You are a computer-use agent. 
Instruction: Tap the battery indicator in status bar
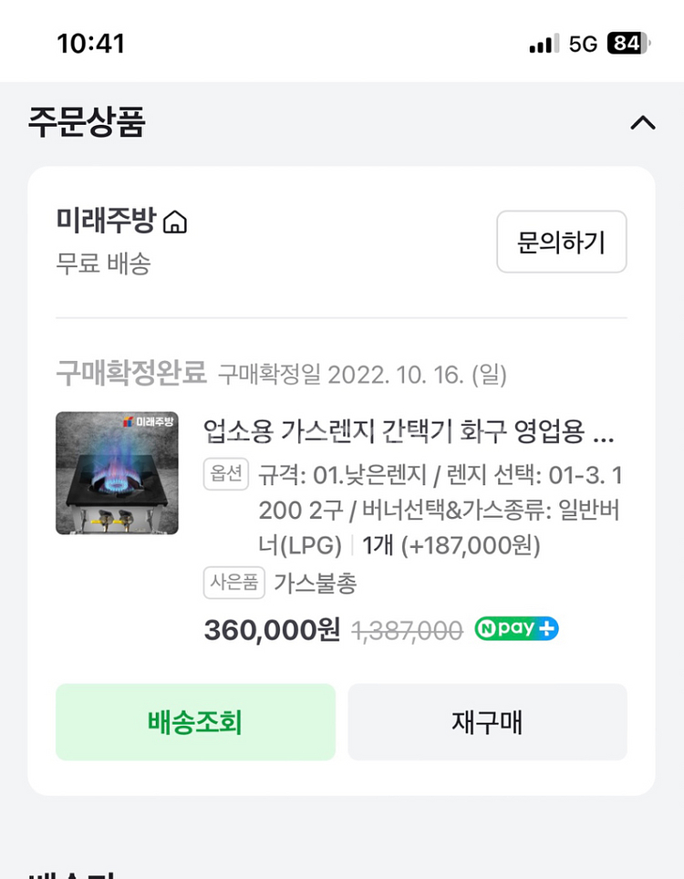[627, 44]
